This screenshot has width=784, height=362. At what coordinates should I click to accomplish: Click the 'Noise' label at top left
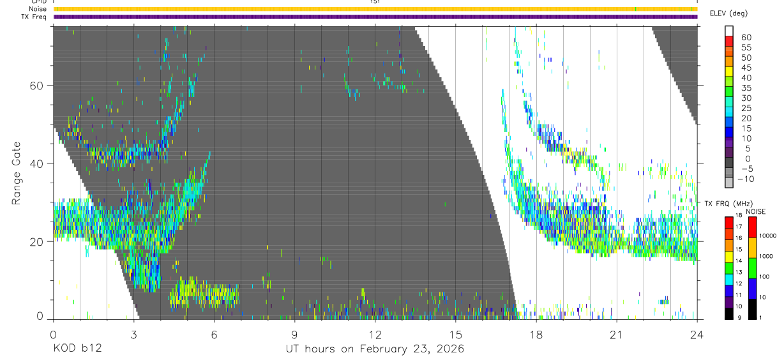coord(37,9)
